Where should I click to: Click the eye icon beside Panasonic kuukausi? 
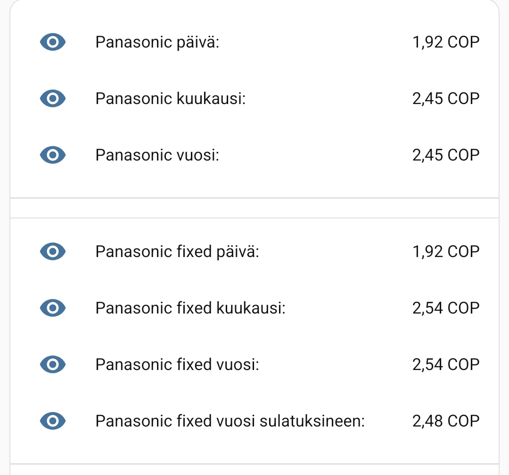[x=53, y=99]
